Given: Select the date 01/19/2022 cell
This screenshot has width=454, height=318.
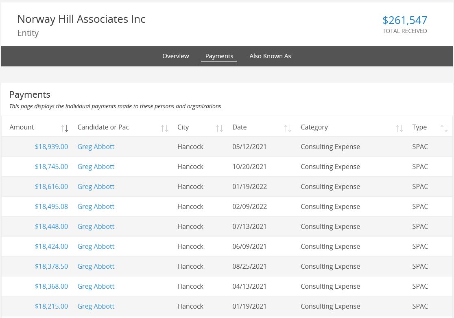Looking at the screenshot, I should (250, 186).
